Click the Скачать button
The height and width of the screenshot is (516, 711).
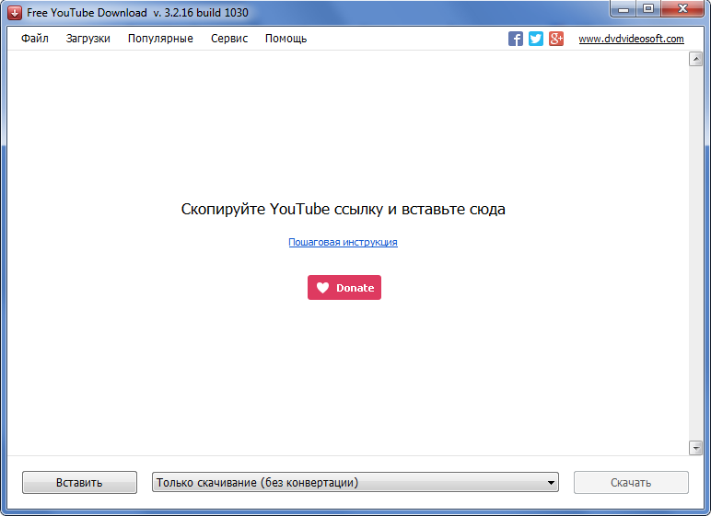pyautogui.click(x=631, y=483)
